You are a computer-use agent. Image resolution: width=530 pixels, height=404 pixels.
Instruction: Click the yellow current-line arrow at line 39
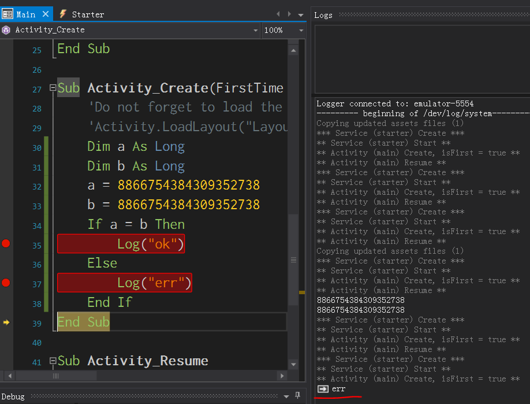point(6,323)
